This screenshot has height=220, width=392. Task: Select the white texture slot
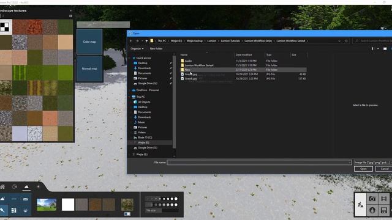pos(68,205)
